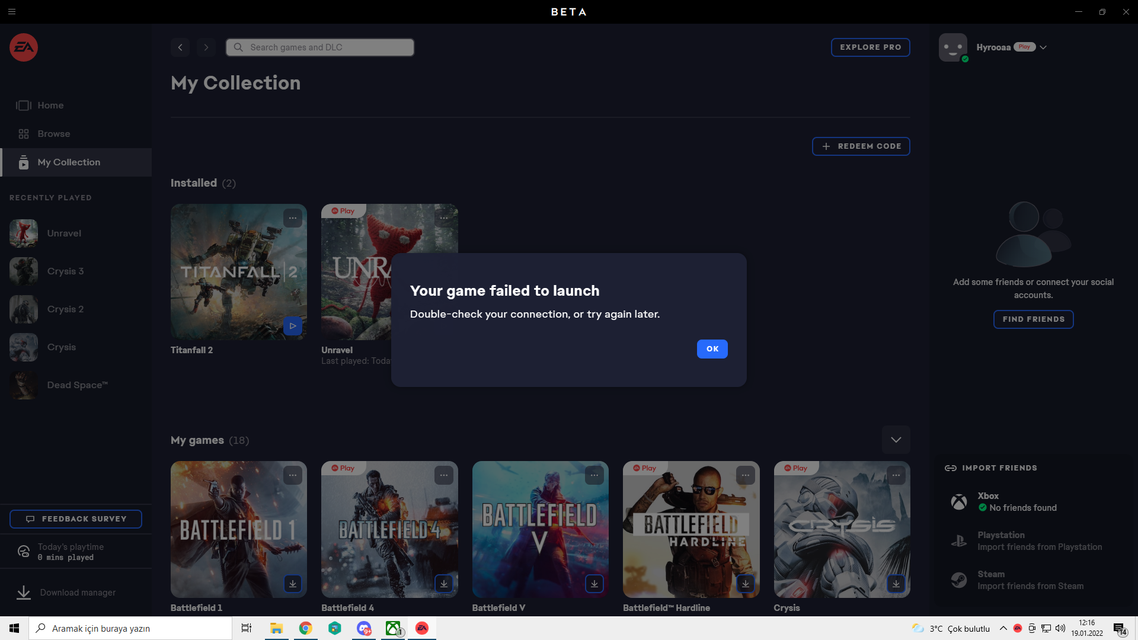The height and width of the screenshot is (640, 1138).
Task: Click the forward navigation arrow
Action: pos(206,47)
